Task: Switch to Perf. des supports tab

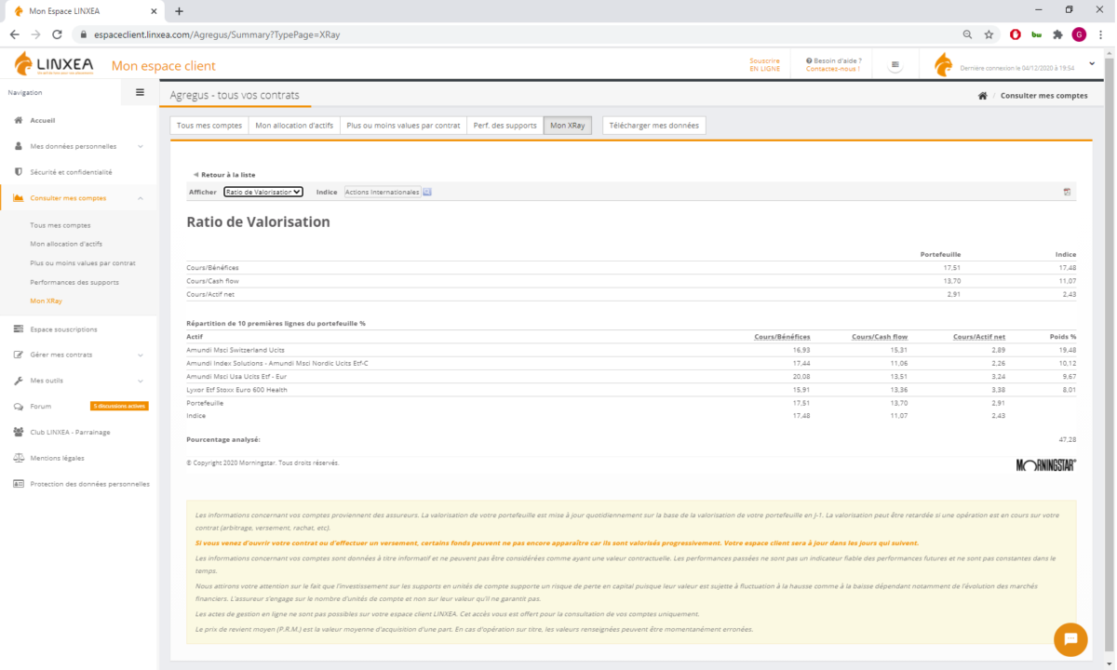Action: 505,126
